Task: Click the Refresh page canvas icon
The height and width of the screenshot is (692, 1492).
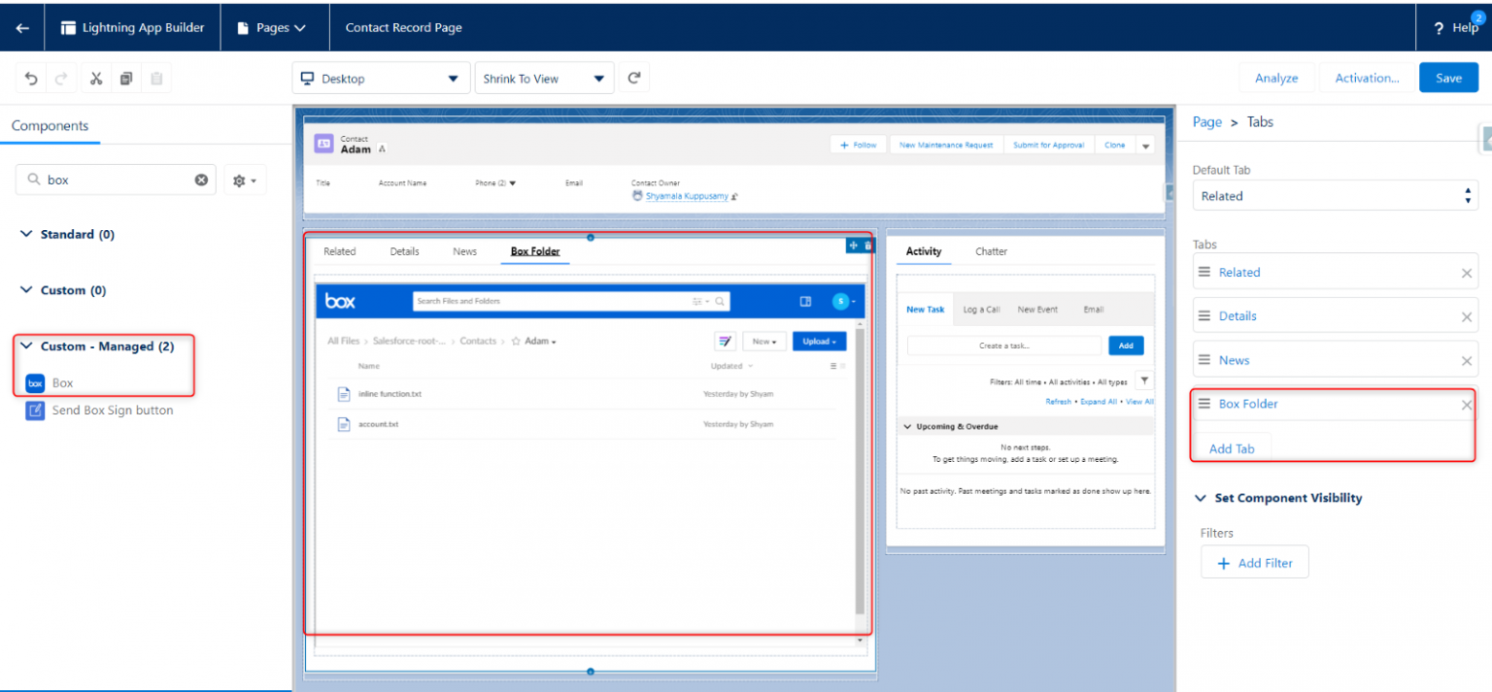Action: pyautogui.click(x=634, y=78)
